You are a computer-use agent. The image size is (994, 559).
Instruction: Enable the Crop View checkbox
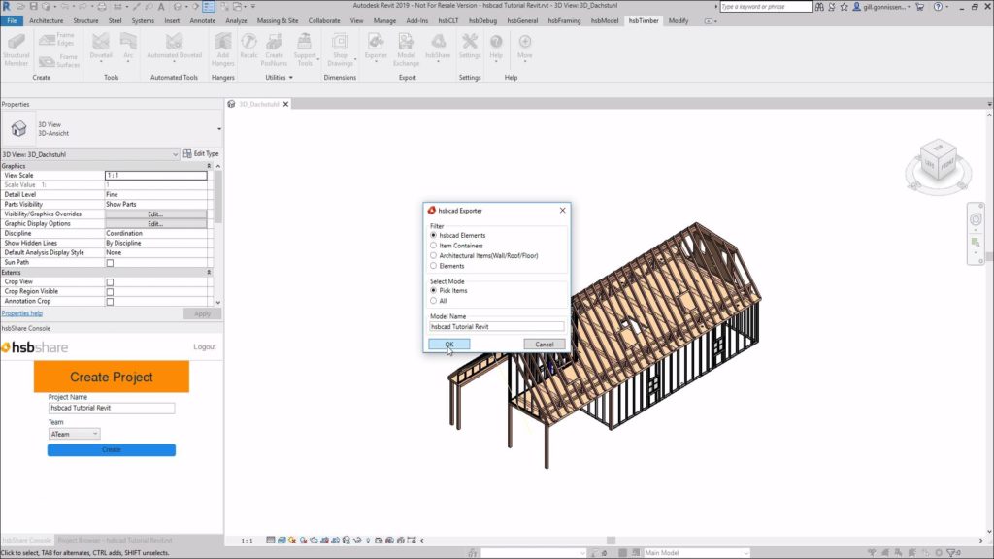(110, 282)
